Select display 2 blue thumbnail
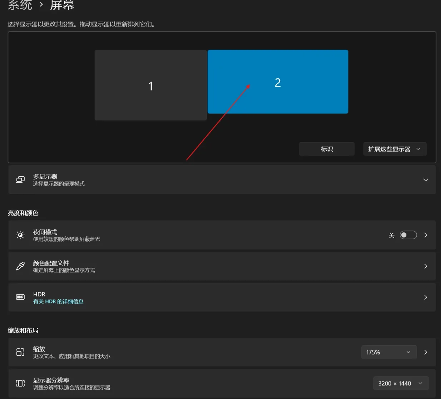Image resolution: width=441 pixels, height=399 pixels. coord(278,82)
